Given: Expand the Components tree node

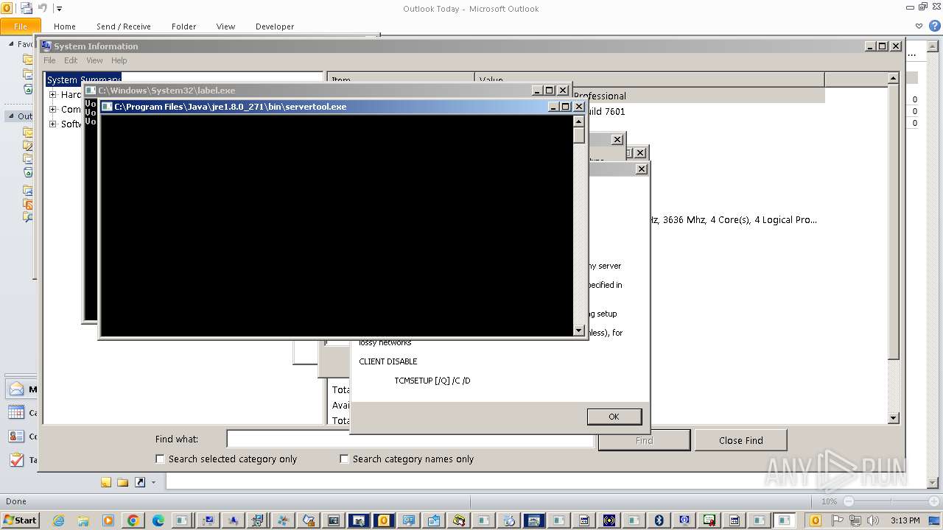Looking at the screenshot, I should pyautogui.click(x=53, y=109).
